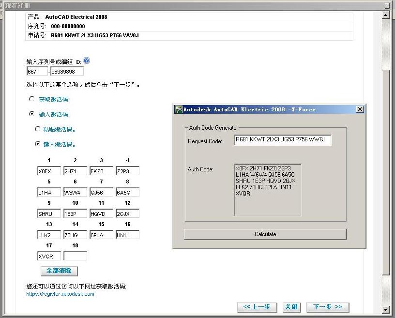Viewport: 395px width, 318px height.
Task: Click activation field 6 containing W6W4
Action: [75, 192]
